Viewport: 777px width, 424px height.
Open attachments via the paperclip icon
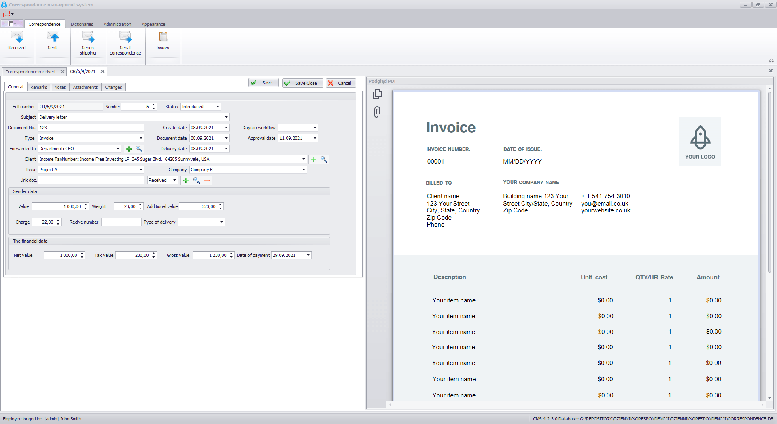point(377,112)
